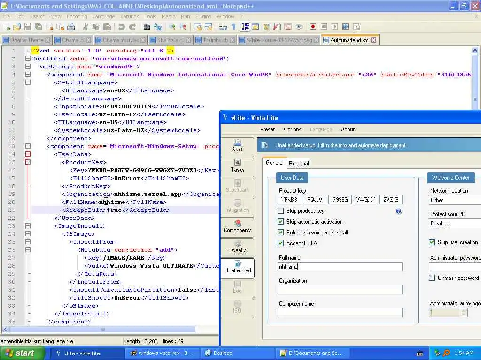
Task: Uncheck the Accept EULA checkbox
Action: point(280,243)
